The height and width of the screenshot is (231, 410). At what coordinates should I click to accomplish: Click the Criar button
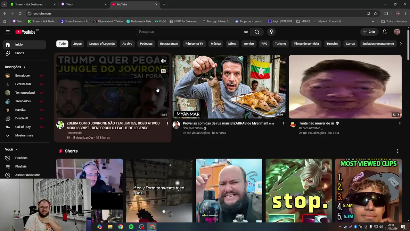point(369,32)
